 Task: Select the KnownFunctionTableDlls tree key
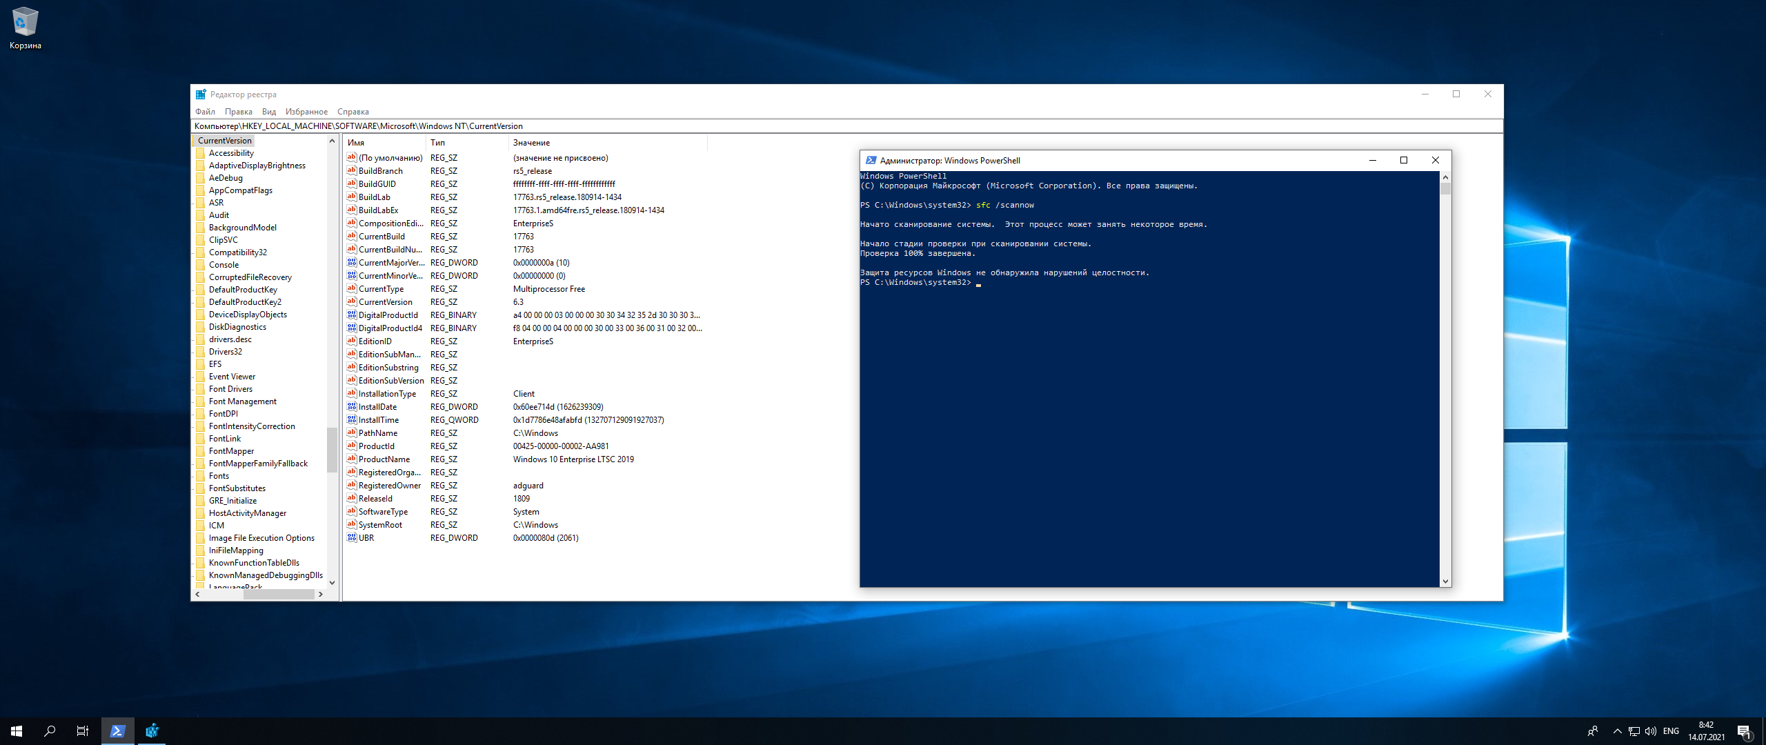tap(254, 563)
